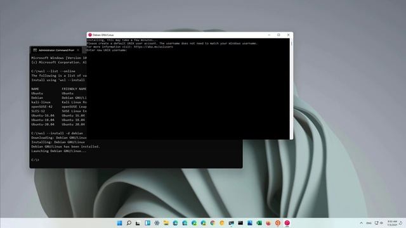The height and width of the screenshot is (228, 406).
Task: Maximize the Debian GNU/Linux window
Action: [x=278, y=35]
